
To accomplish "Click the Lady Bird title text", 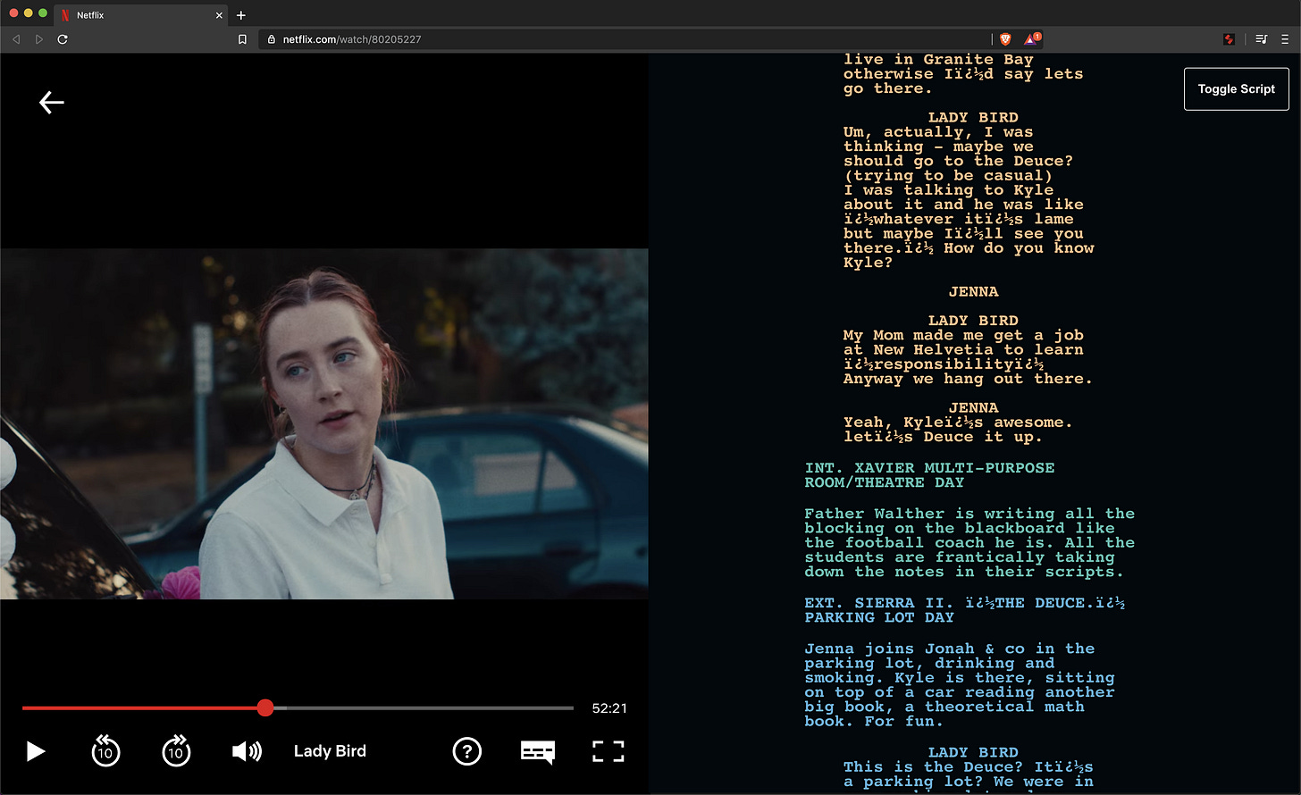I will pyautogui.click(x=330, y=751).
